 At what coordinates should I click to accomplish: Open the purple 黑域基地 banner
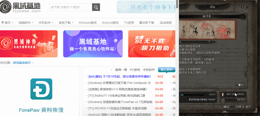coord(93,44)
